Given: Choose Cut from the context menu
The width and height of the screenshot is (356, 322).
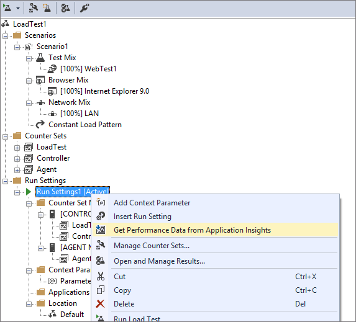Looking at the screenshot, I should pos(215,277).
